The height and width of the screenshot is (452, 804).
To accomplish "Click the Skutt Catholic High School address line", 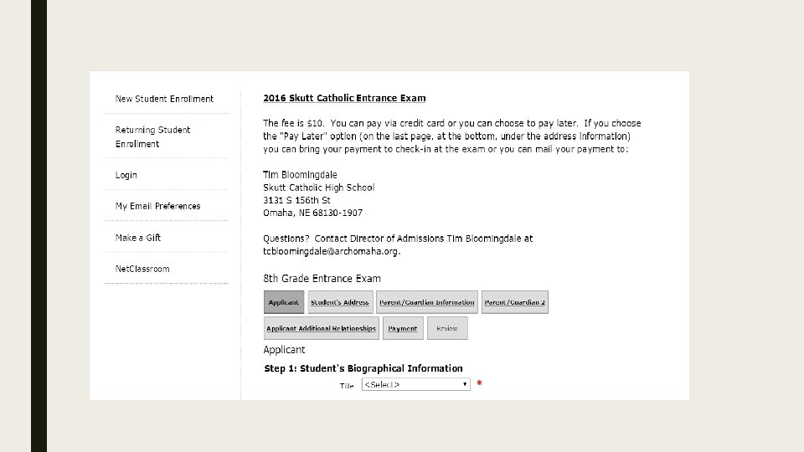I will click(x=318, y=187).
